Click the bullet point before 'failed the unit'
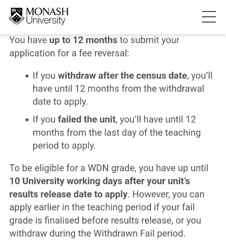Viewport: 226px width, 245px height. pos(27,120)
